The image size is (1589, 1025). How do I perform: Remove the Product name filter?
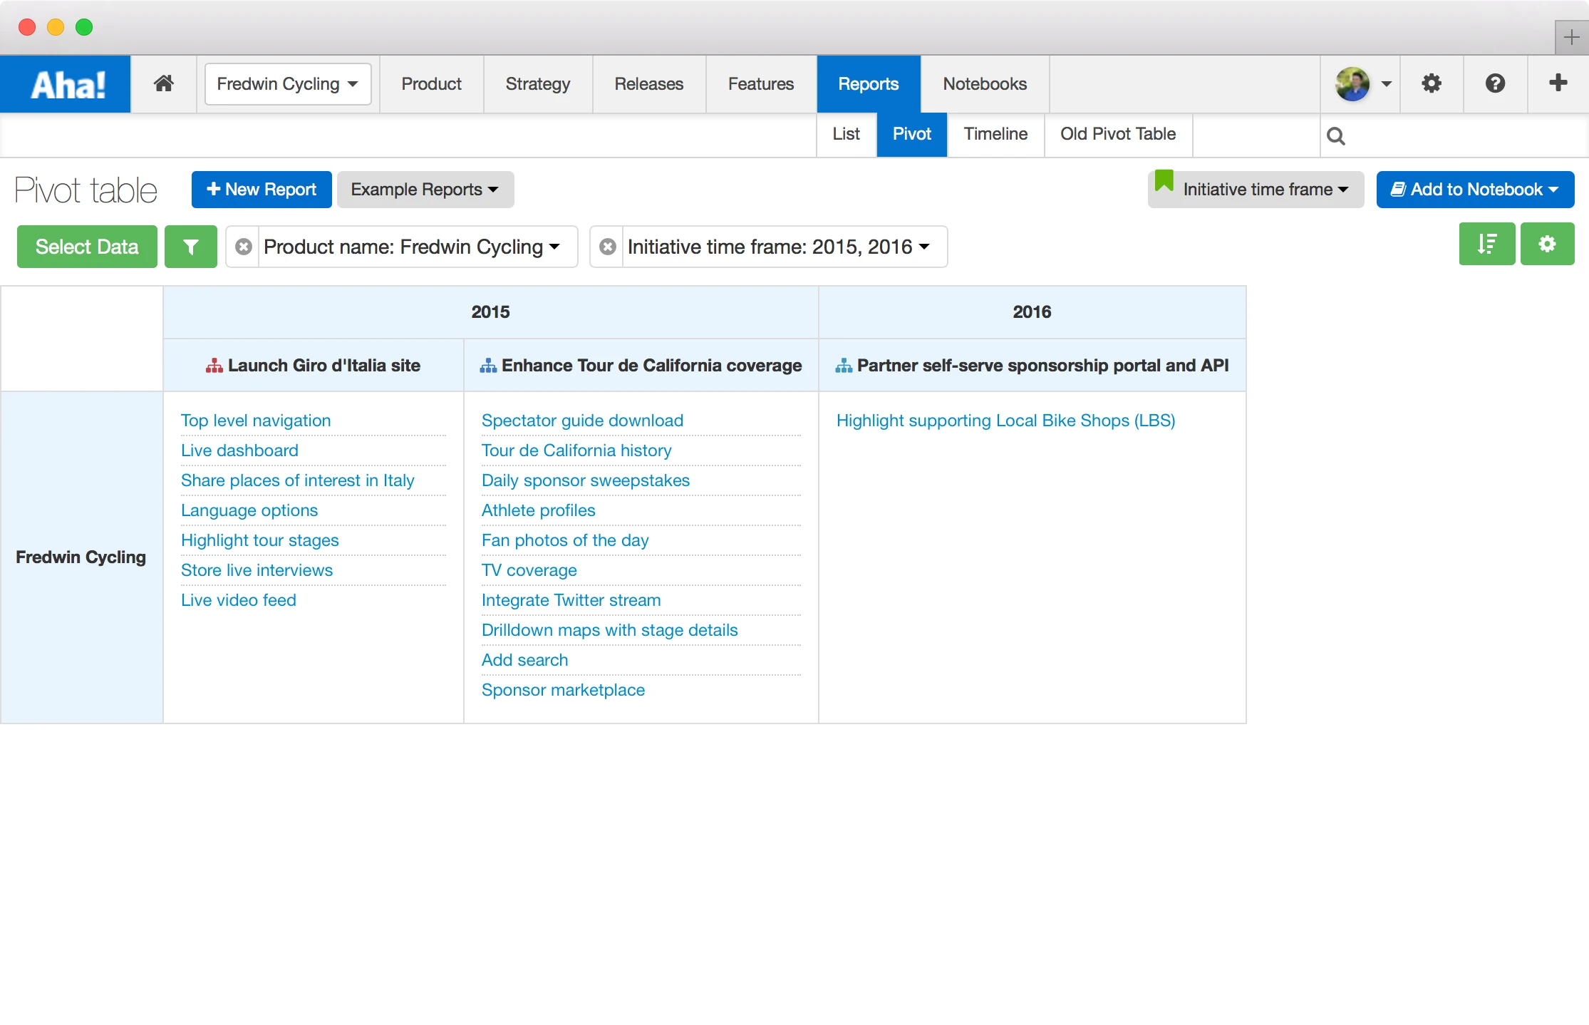coord(244,247)
